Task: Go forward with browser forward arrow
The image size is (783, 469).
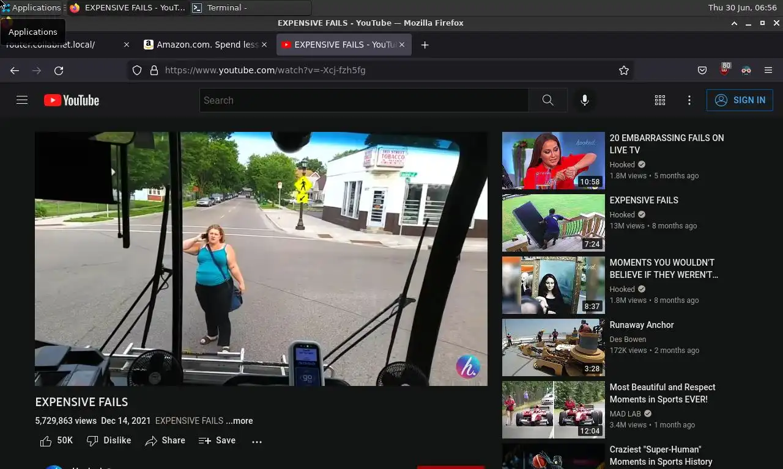Action: [x=37, y=70]
